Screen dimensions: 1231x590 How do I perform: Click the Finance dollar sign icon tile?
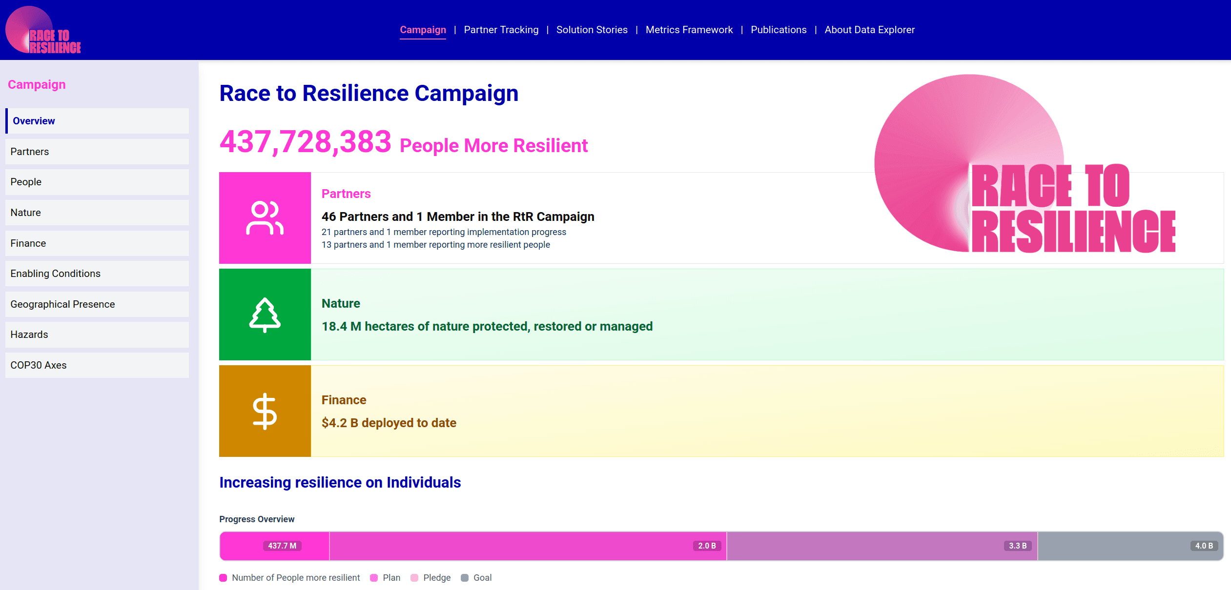pyautogui.click(x=265, y=411)
